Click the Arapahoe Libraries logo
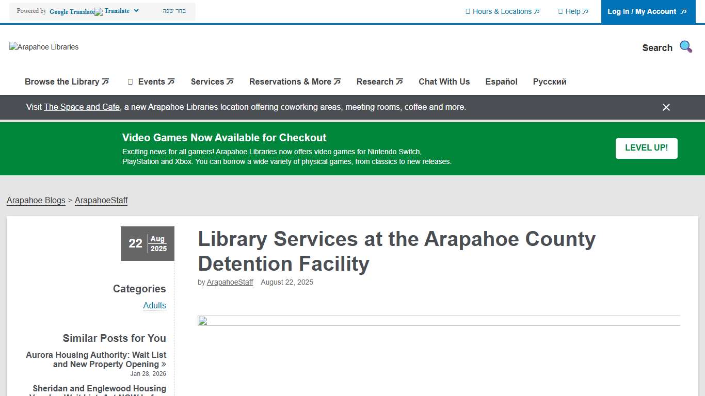The height and width of the screenshot is (396, 705). pos(43,47)
